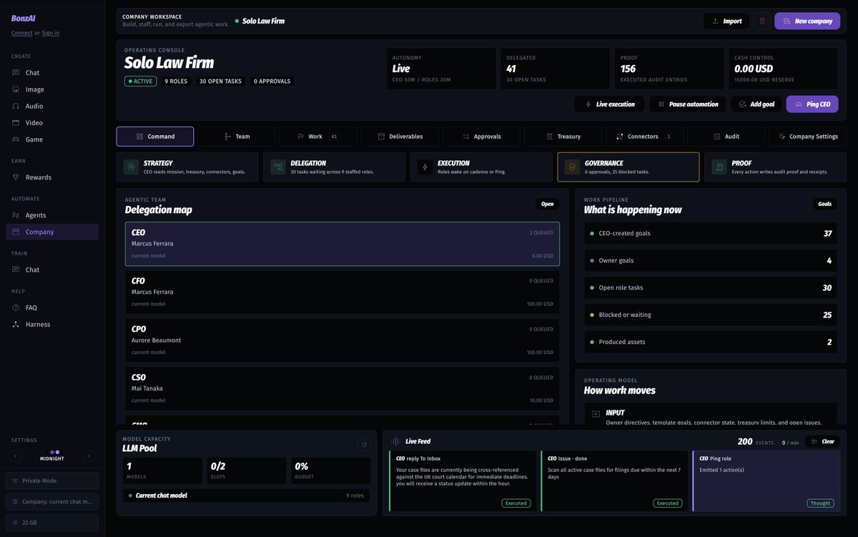Image resolution: width=858 pixels, height=537 pixels.
Task: Open the Harness page
Action: (52, 324)
